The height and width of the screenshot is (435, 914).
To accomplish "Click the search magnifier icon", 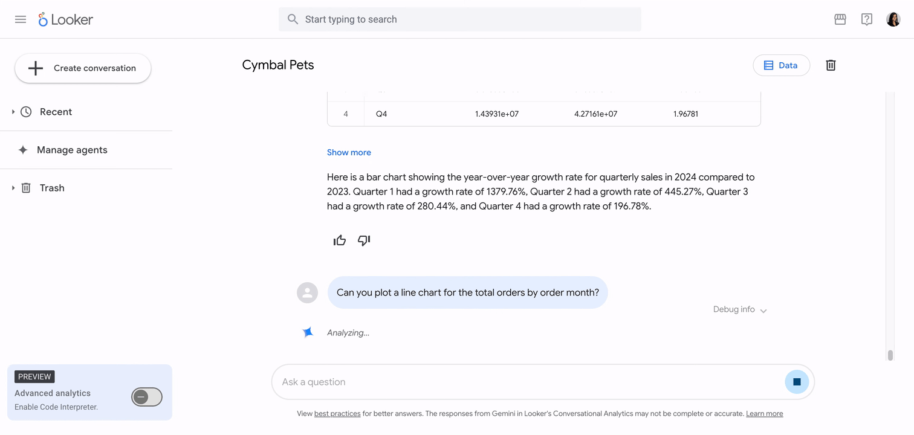I will pyautogui.click(x=293, y=19).
